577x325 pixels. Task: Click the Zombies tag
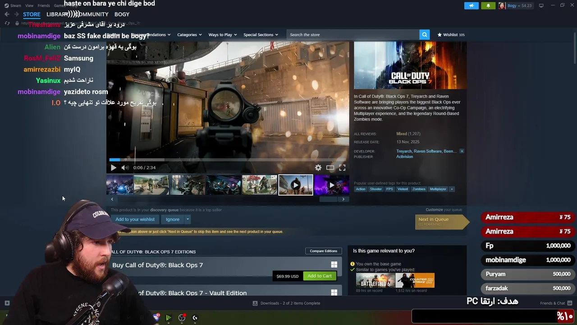pos(419,189)
